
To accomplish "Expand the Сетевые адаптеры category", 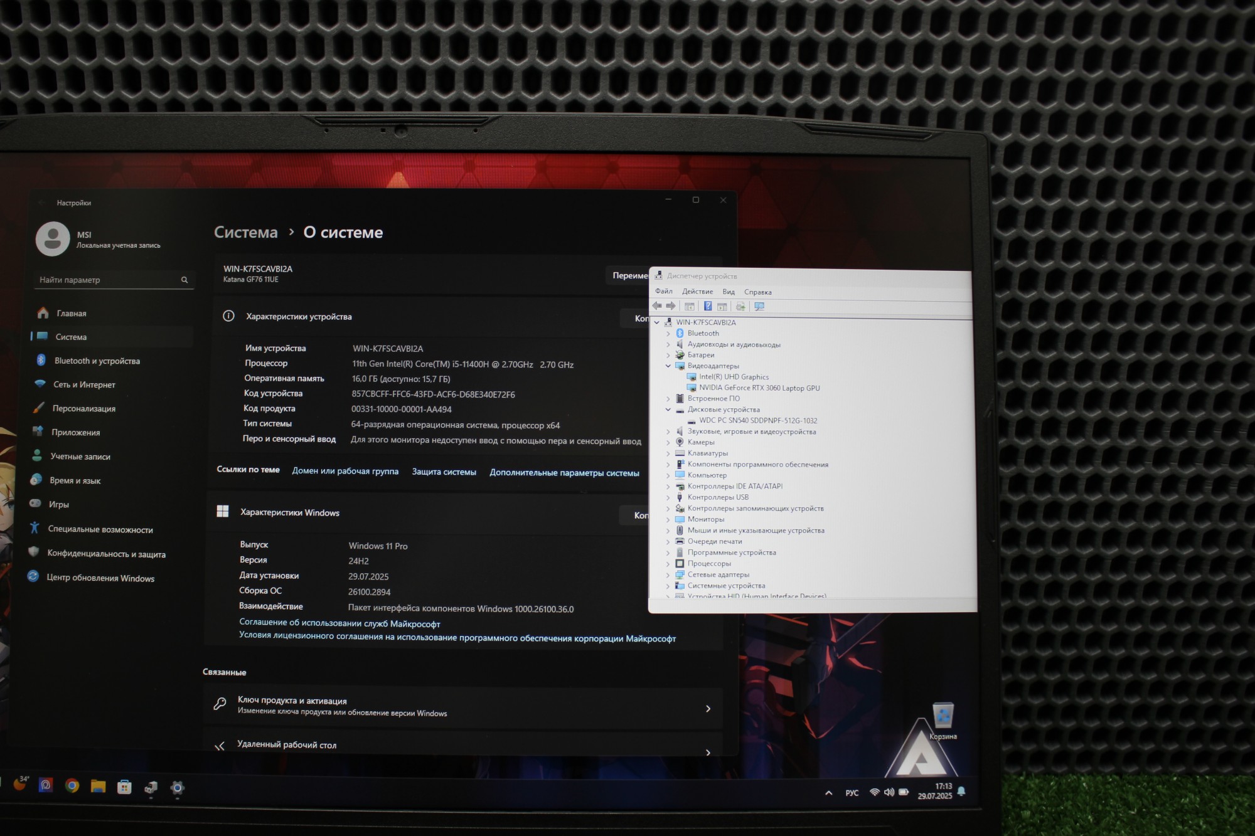I will click(668, 574).
